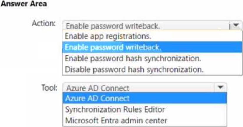Screen dimensions: 243x127
Task: Pick 'Disable password hash synchronization.' option
Action: 134,69
